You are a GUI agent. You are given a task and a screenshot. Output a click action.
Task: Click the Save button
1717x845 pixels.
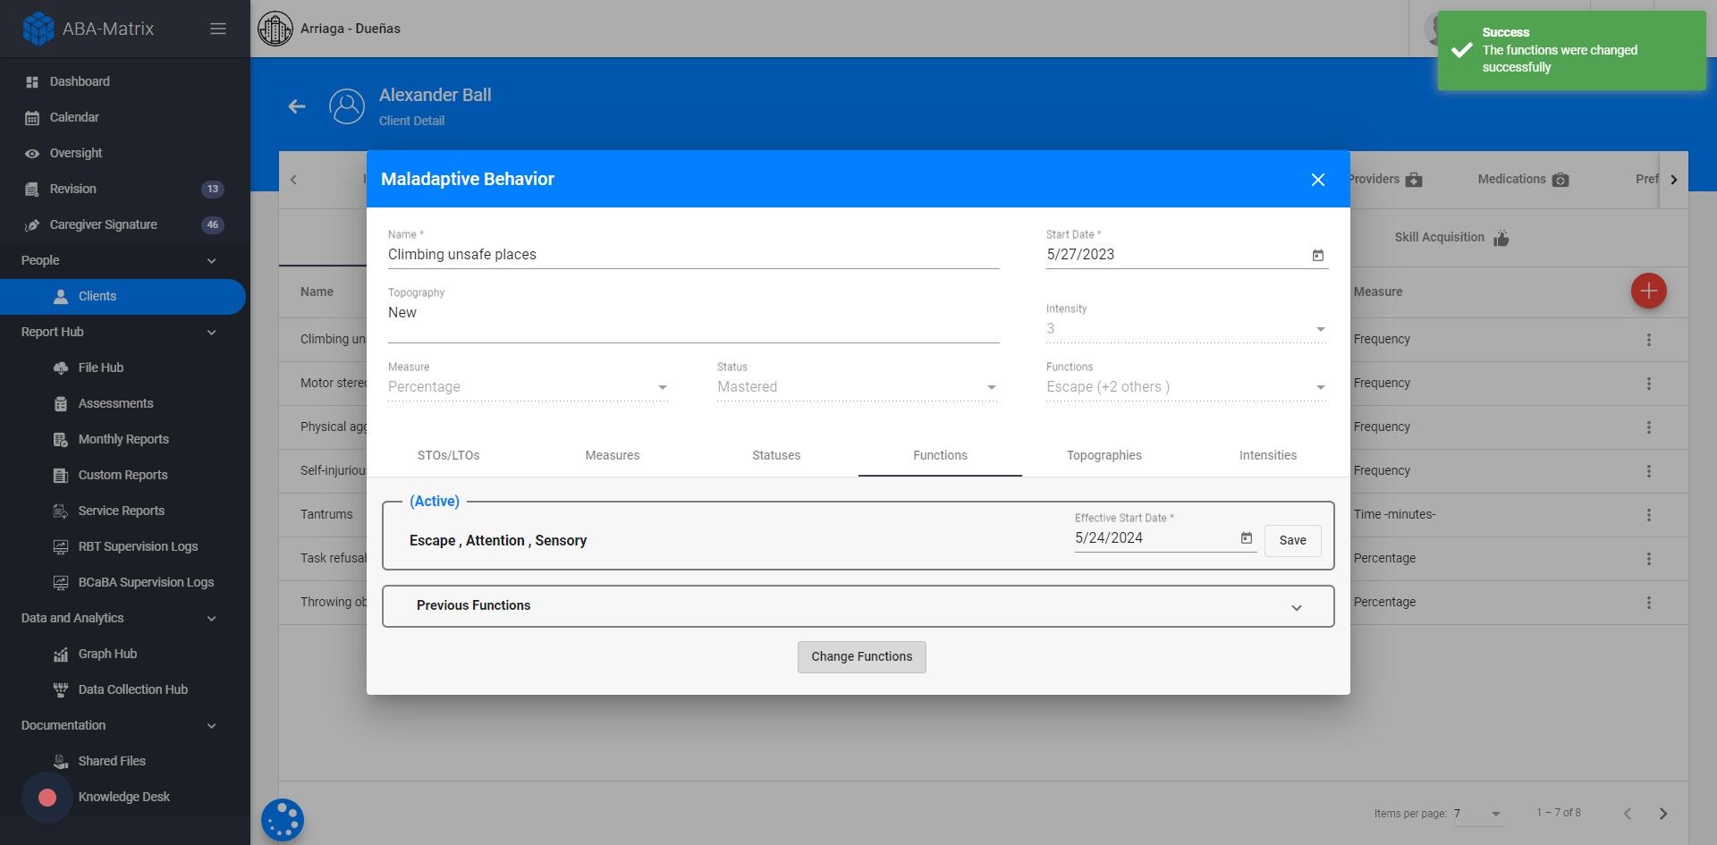click(1292, 540)
